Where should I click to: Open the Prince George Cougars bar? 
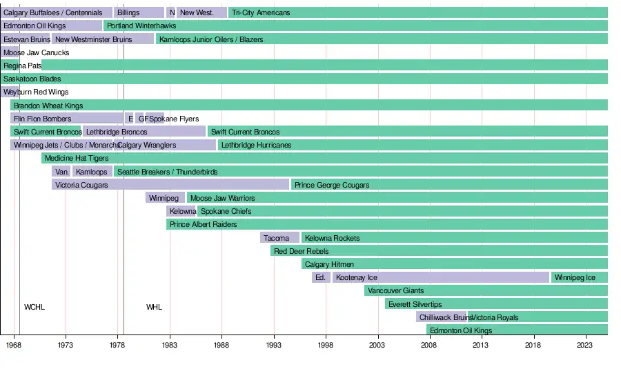tap(448, 185)
